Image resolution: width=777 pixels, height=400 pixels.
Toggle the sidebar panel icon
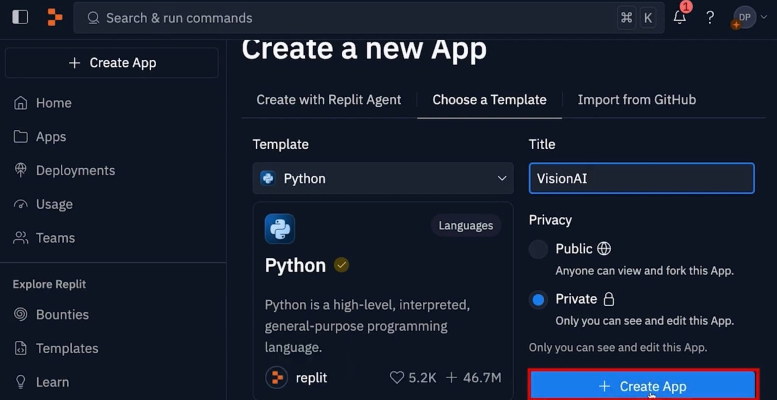tap(20, 17)
